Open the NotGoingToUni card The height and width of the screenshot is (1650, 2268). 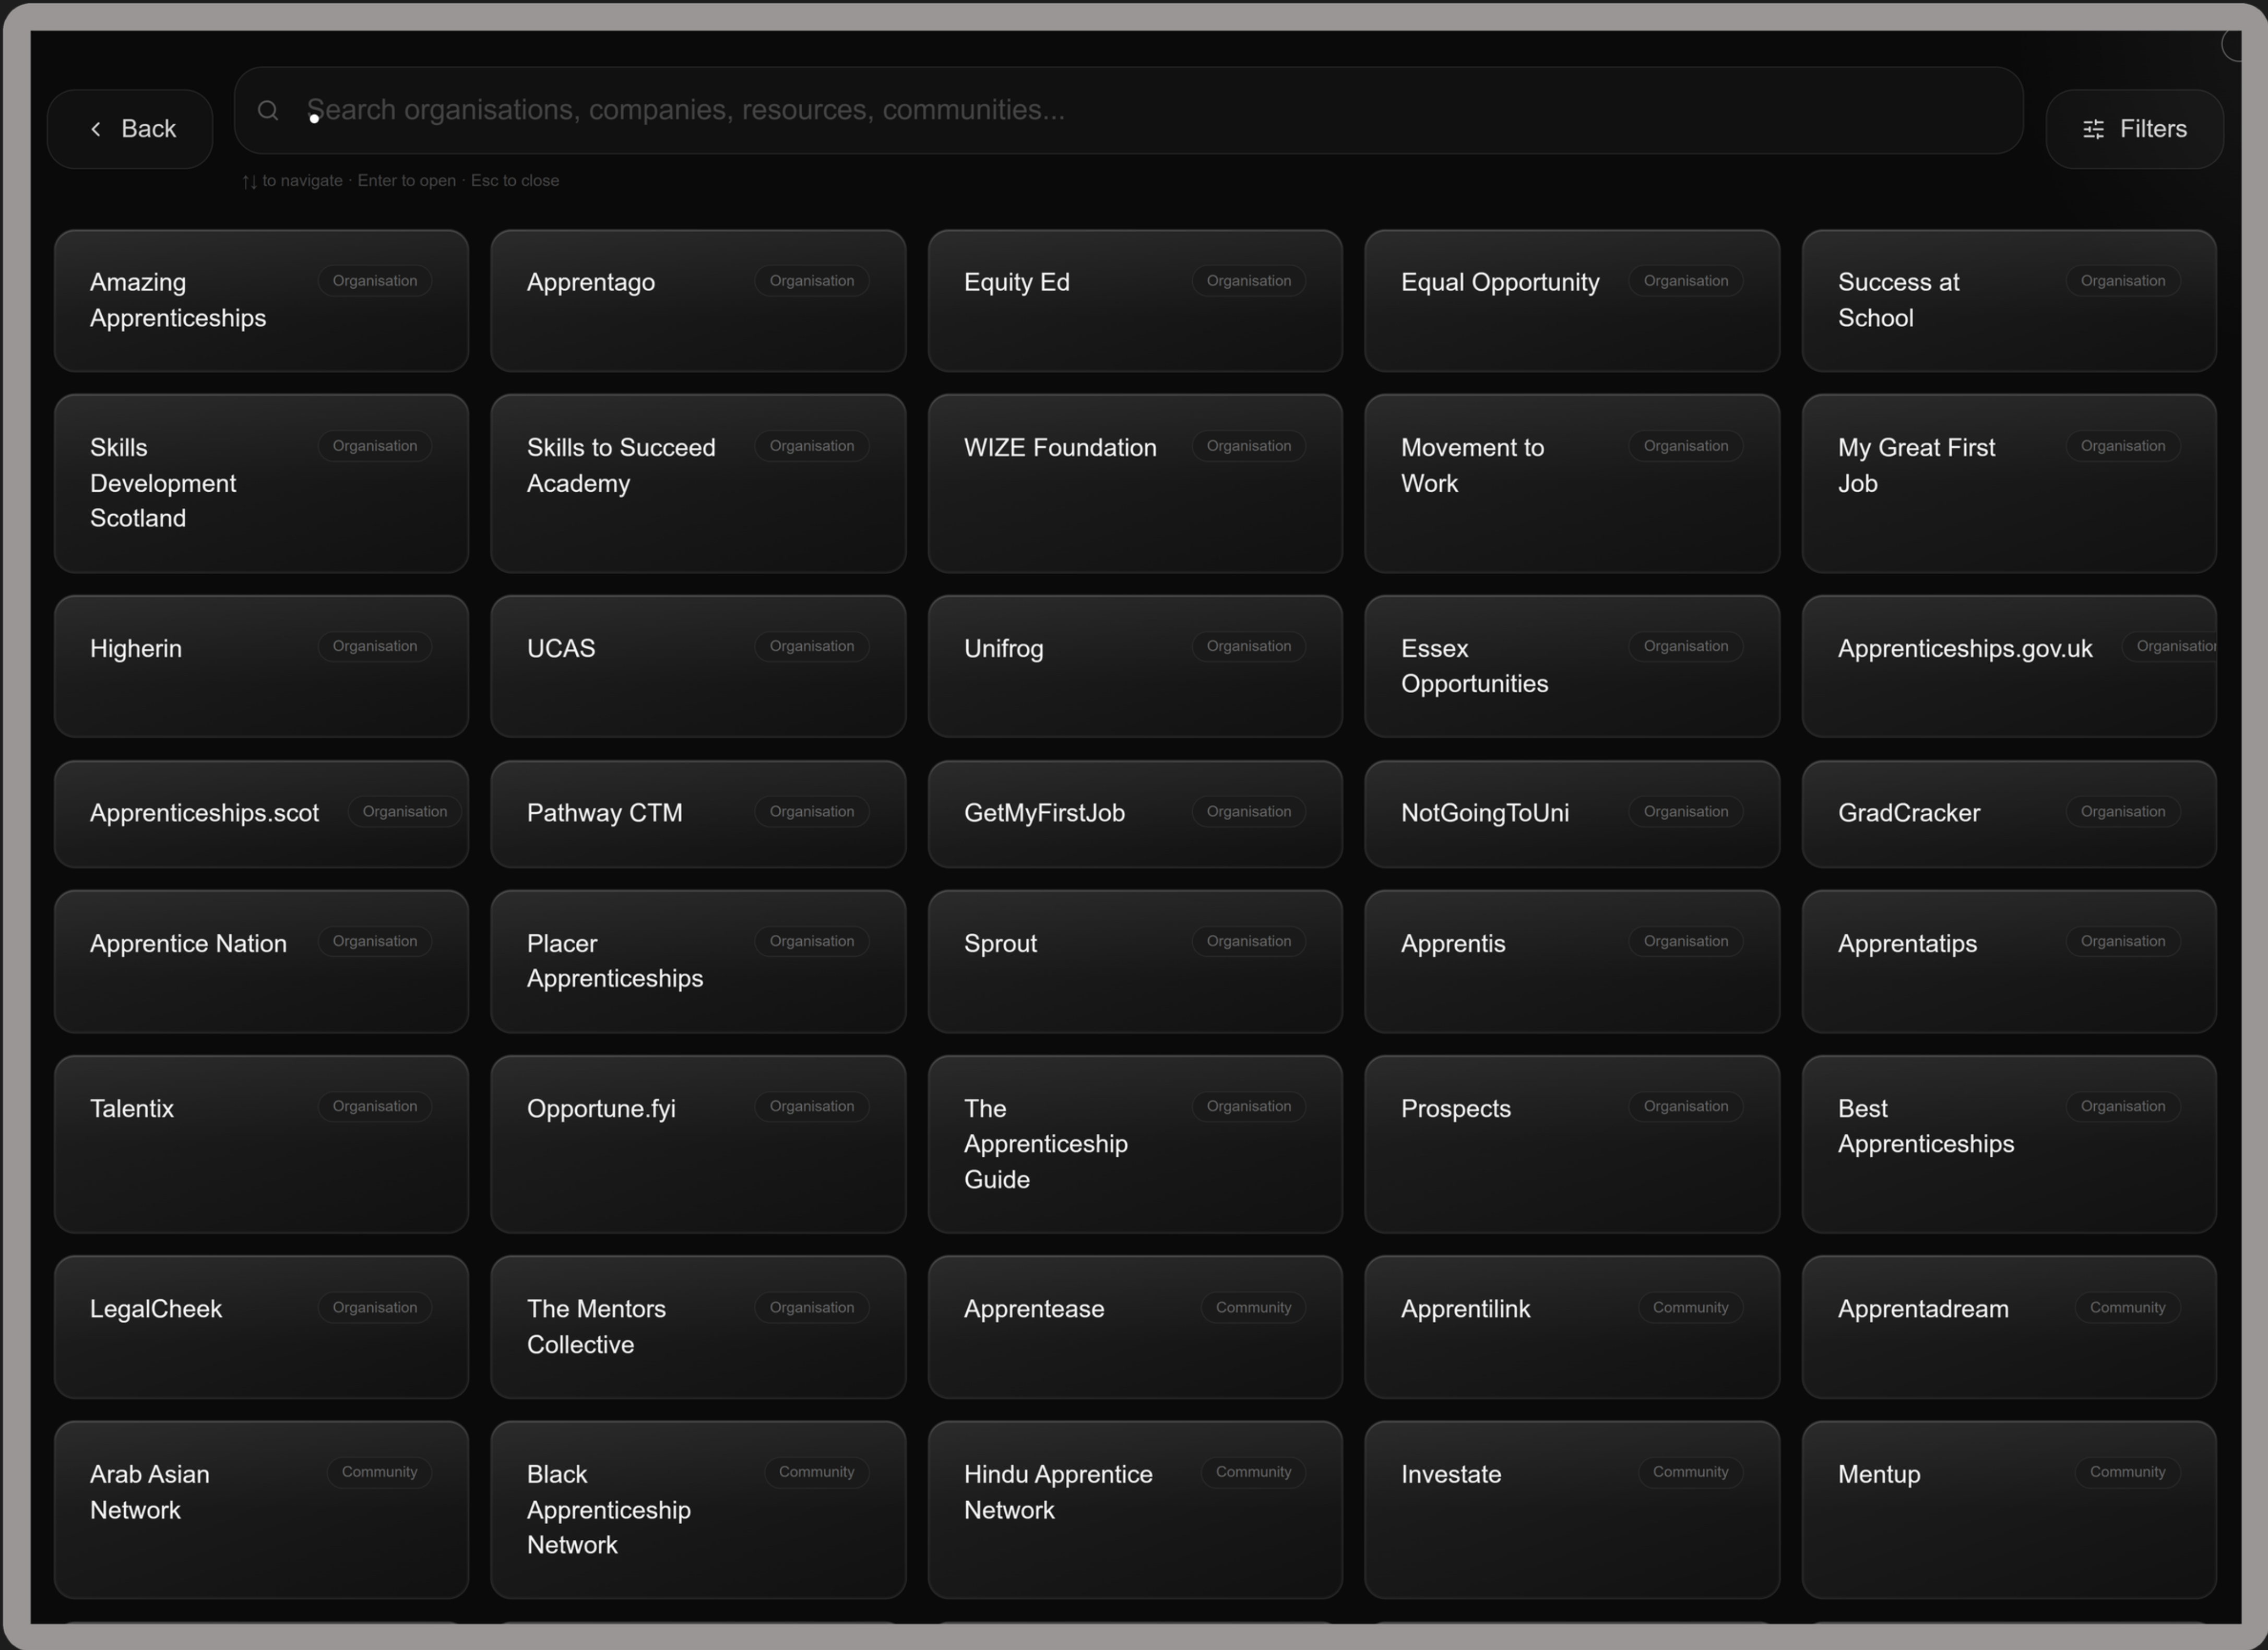[x=1572, y=813]
